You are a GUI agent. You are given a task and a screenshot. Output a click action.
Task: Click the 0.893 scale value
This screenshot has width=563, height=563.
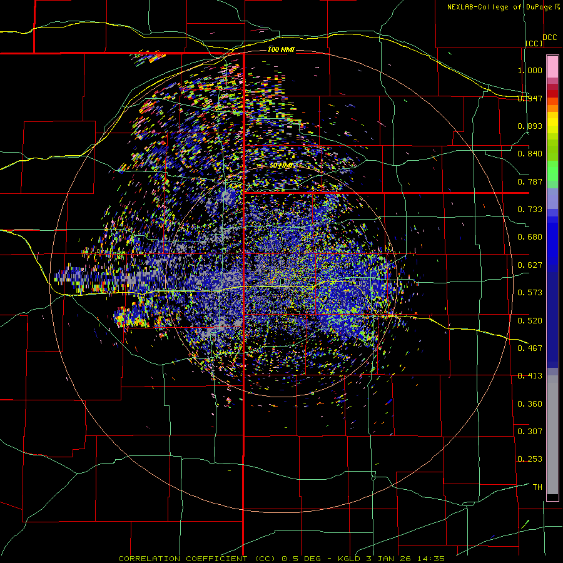click(530, 126)
